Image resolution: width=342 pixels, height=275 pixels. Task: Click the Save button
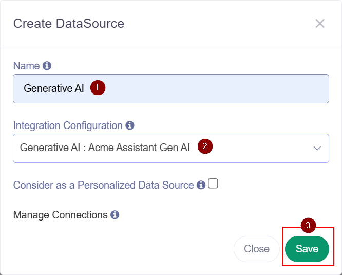(x=307, y=249)
